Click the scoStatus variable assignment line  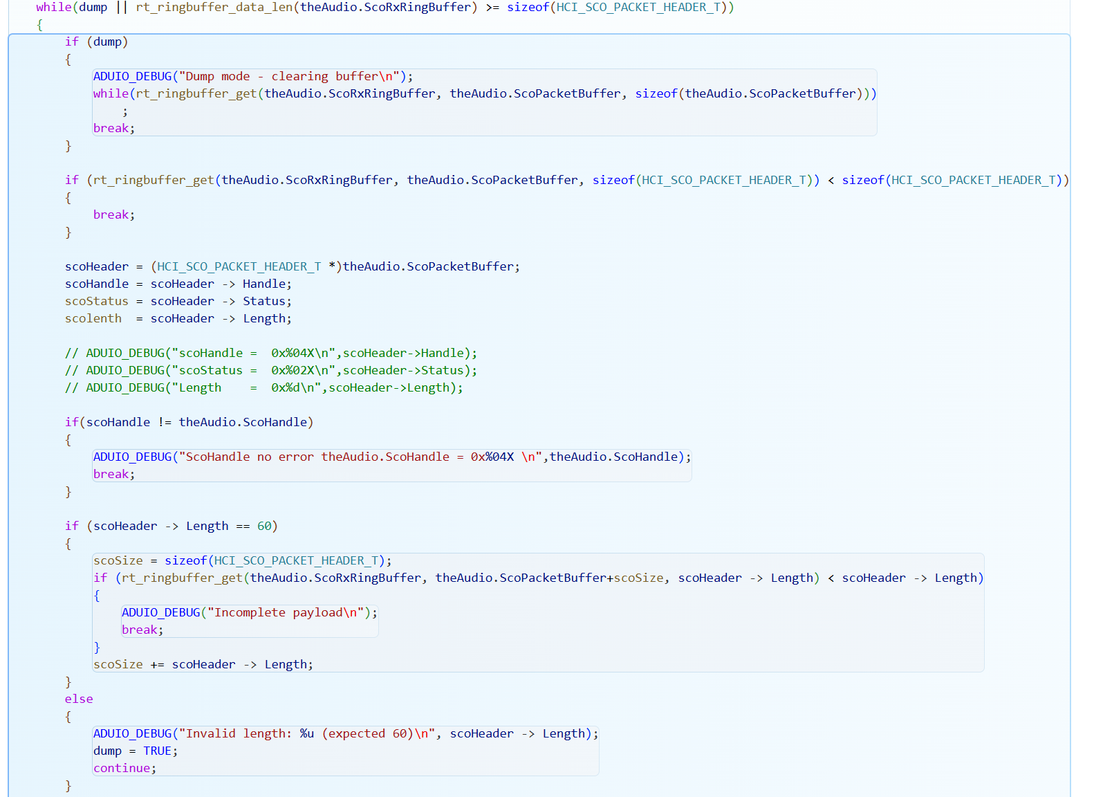178,302
